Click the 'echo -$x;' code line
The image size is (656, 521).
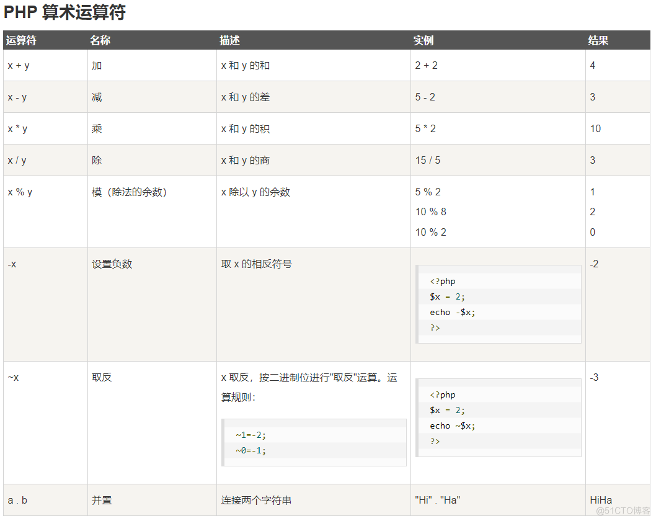click(452, 312)
